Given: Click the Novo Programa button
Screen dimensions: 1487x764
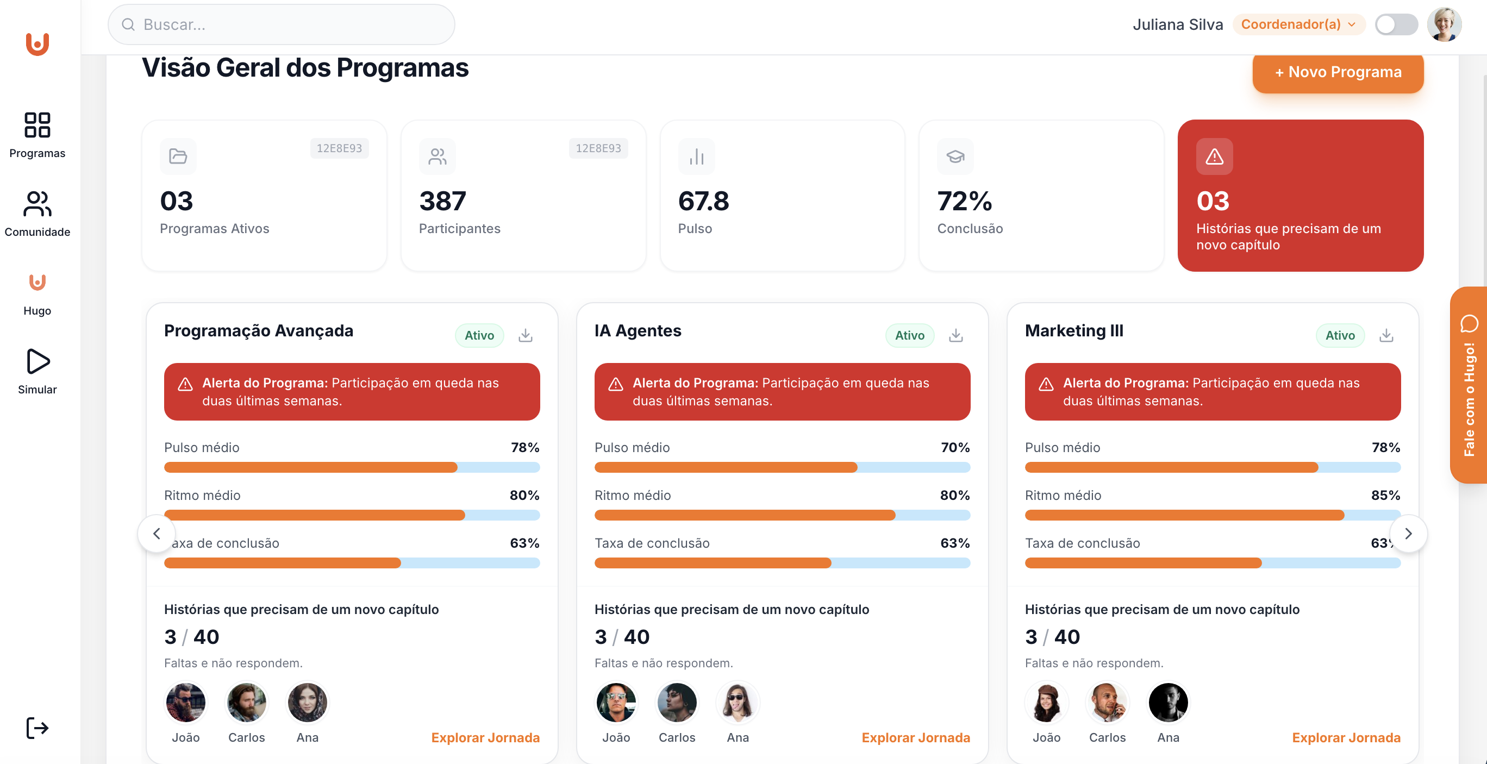Looking at the screenshot, I should (x=1338, y=73).
